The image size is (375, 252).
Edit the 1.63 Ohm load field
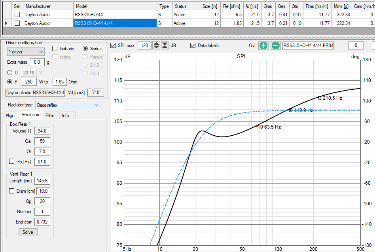coord(60,82)
